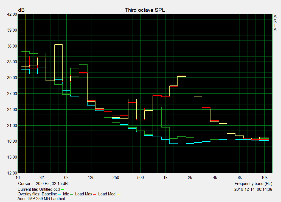Click the 12.00 y-axis value
Viewport: 281px width, 202px height.
[x=12, y=173]
